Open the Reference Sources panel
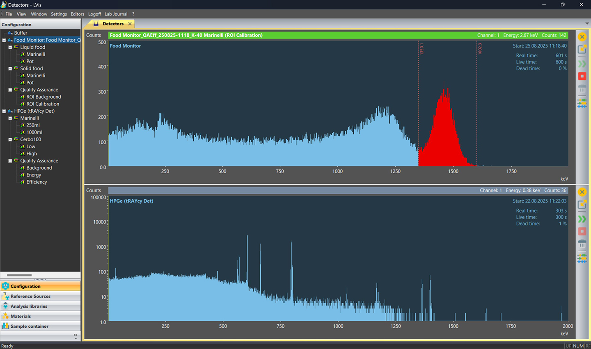Image resolution: width=591 pixels, height=349 pixels. (30, 296)
